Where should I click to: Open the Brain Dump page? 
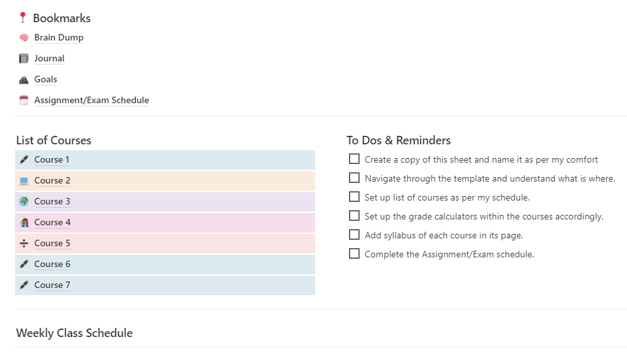[59, 38]
